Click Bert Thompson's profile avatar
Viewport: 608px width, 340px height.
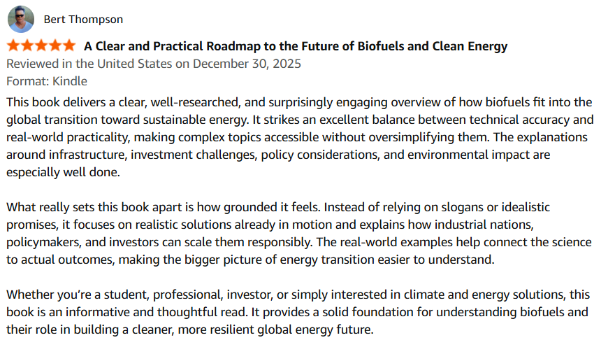(21, 19)
